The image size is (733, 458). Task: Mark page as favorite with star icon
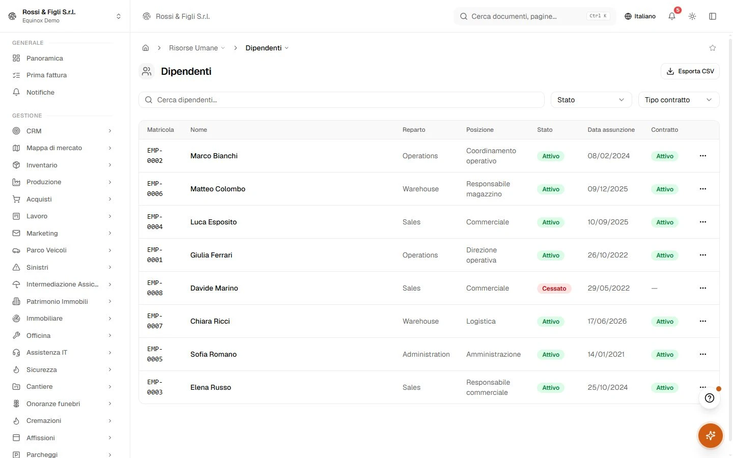click(713, 48)
